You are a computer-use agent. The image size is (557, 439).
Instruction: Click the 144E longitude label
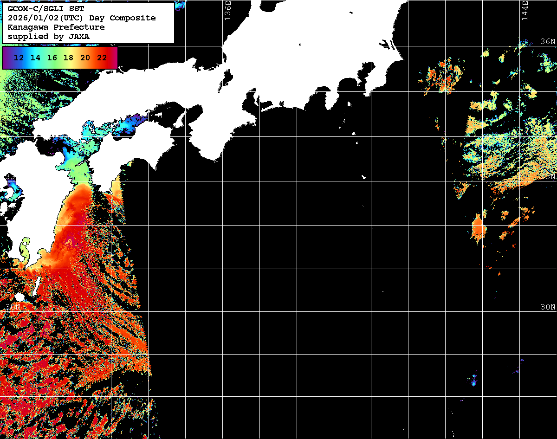[x=525, y=10]
